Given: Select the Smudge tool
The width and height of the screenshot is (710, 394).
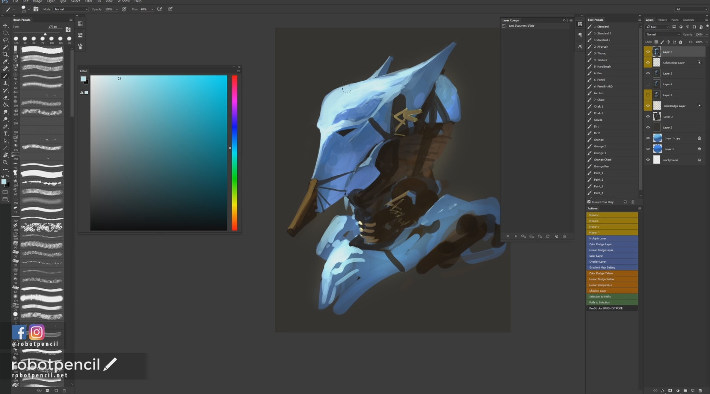Looking at the screenshot, I should point(5,112).
